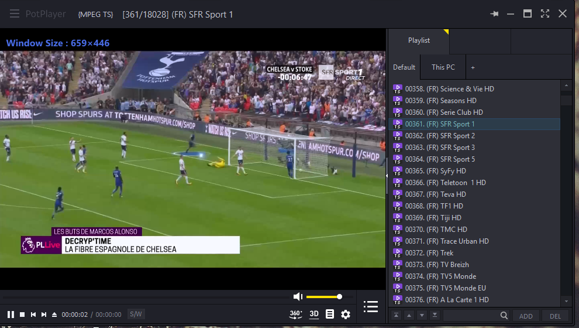This screenshot has width=579, height=328.
Task: Pause the playing stream
Action: [x=11, y=315]
